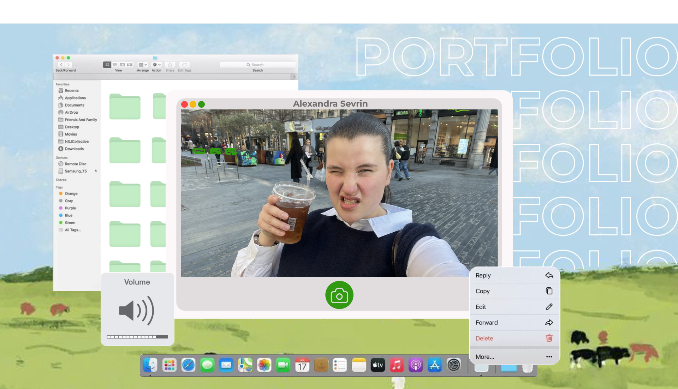Image resolution: width=678 pixels, height=389 pixels.
Task: Click the Finder Search field
Action: click(x=257, y=65)
